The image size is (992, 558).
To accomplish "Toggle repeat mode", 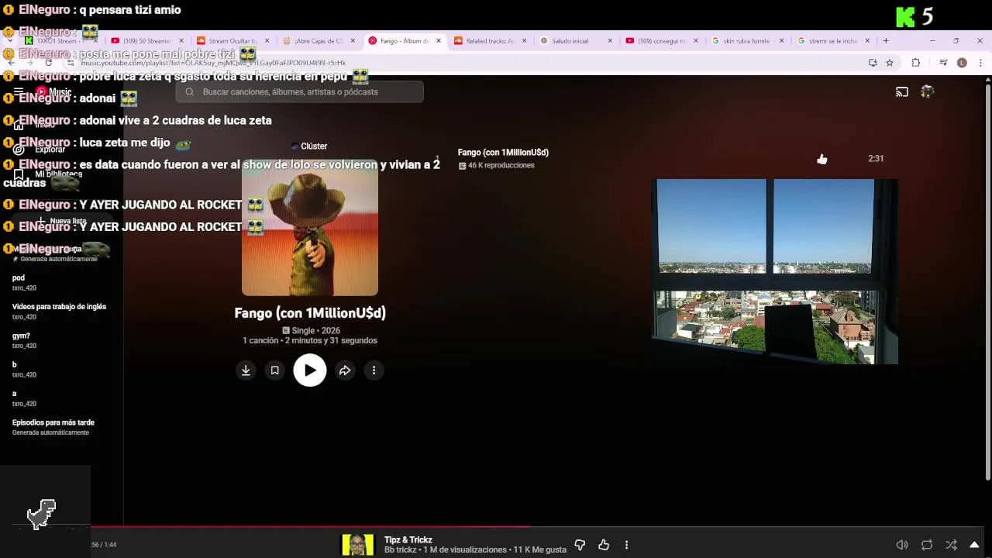I will (x=927, y=545).
